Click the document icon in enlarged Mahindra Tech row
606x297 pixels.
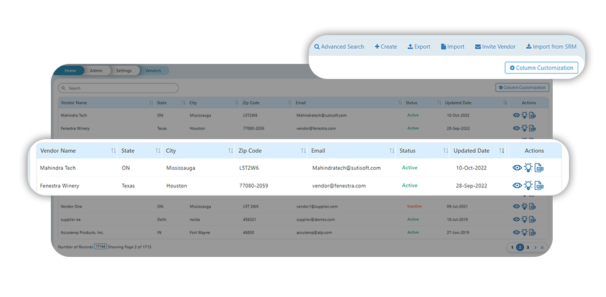(x=539, y=168)
